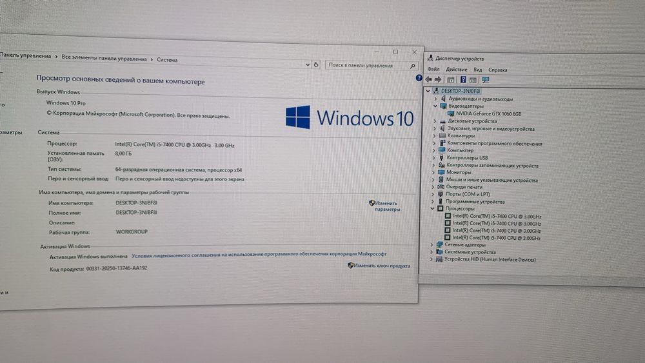
Task: Click Все элементы панели управления breadcrumb
Action: (x=104, y=59)
